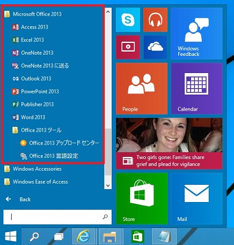The width and height of the screenshot is (234, 245).
Task: Open Access 2013 from the app list
Action: point(30,27)
